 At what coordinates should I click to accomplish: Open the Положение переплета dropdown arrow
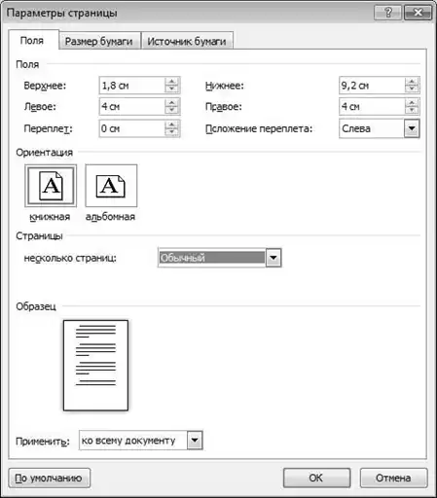pyautogui.click(x=412, y=128)
